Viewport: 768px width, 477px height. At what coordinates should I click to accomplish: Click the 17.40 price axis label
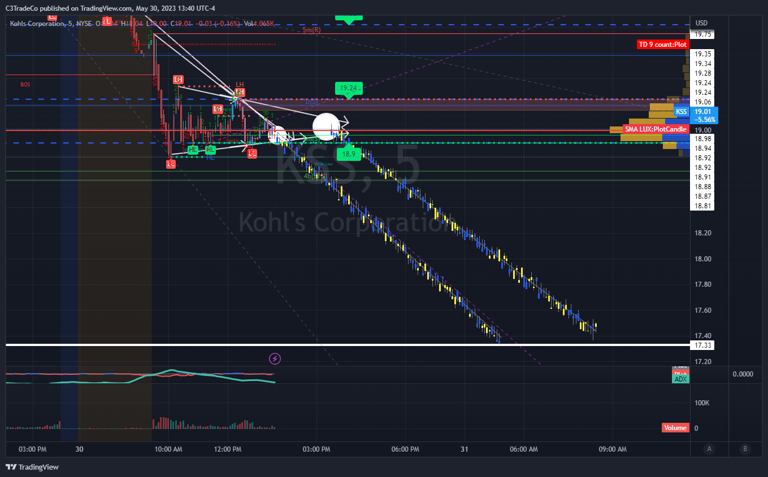click(x=703, y=336)
